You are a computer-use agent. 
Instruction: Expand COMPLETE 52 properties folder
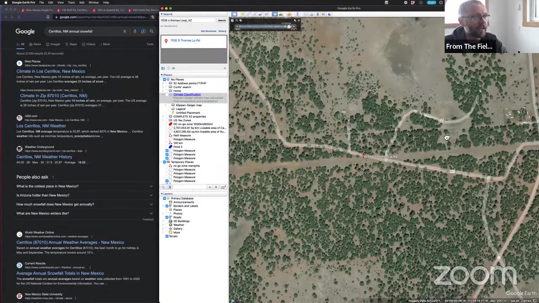coord(163,117)
